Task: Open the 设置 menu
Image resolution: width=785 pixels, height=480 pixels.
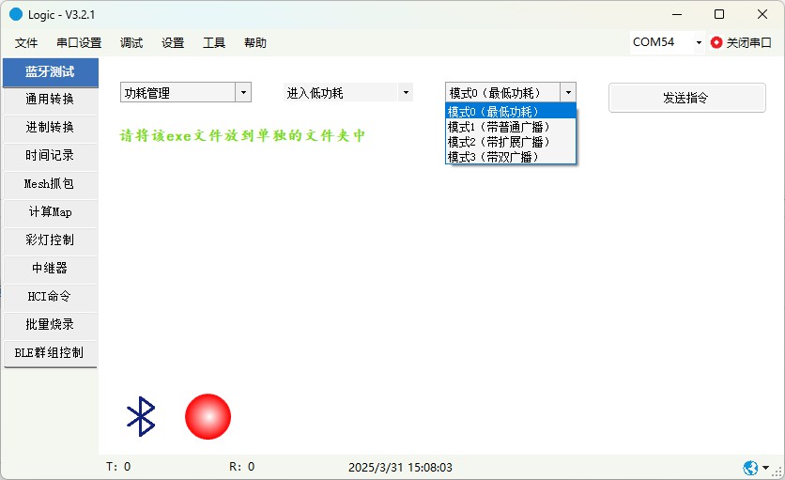Action: pos(173,43)
